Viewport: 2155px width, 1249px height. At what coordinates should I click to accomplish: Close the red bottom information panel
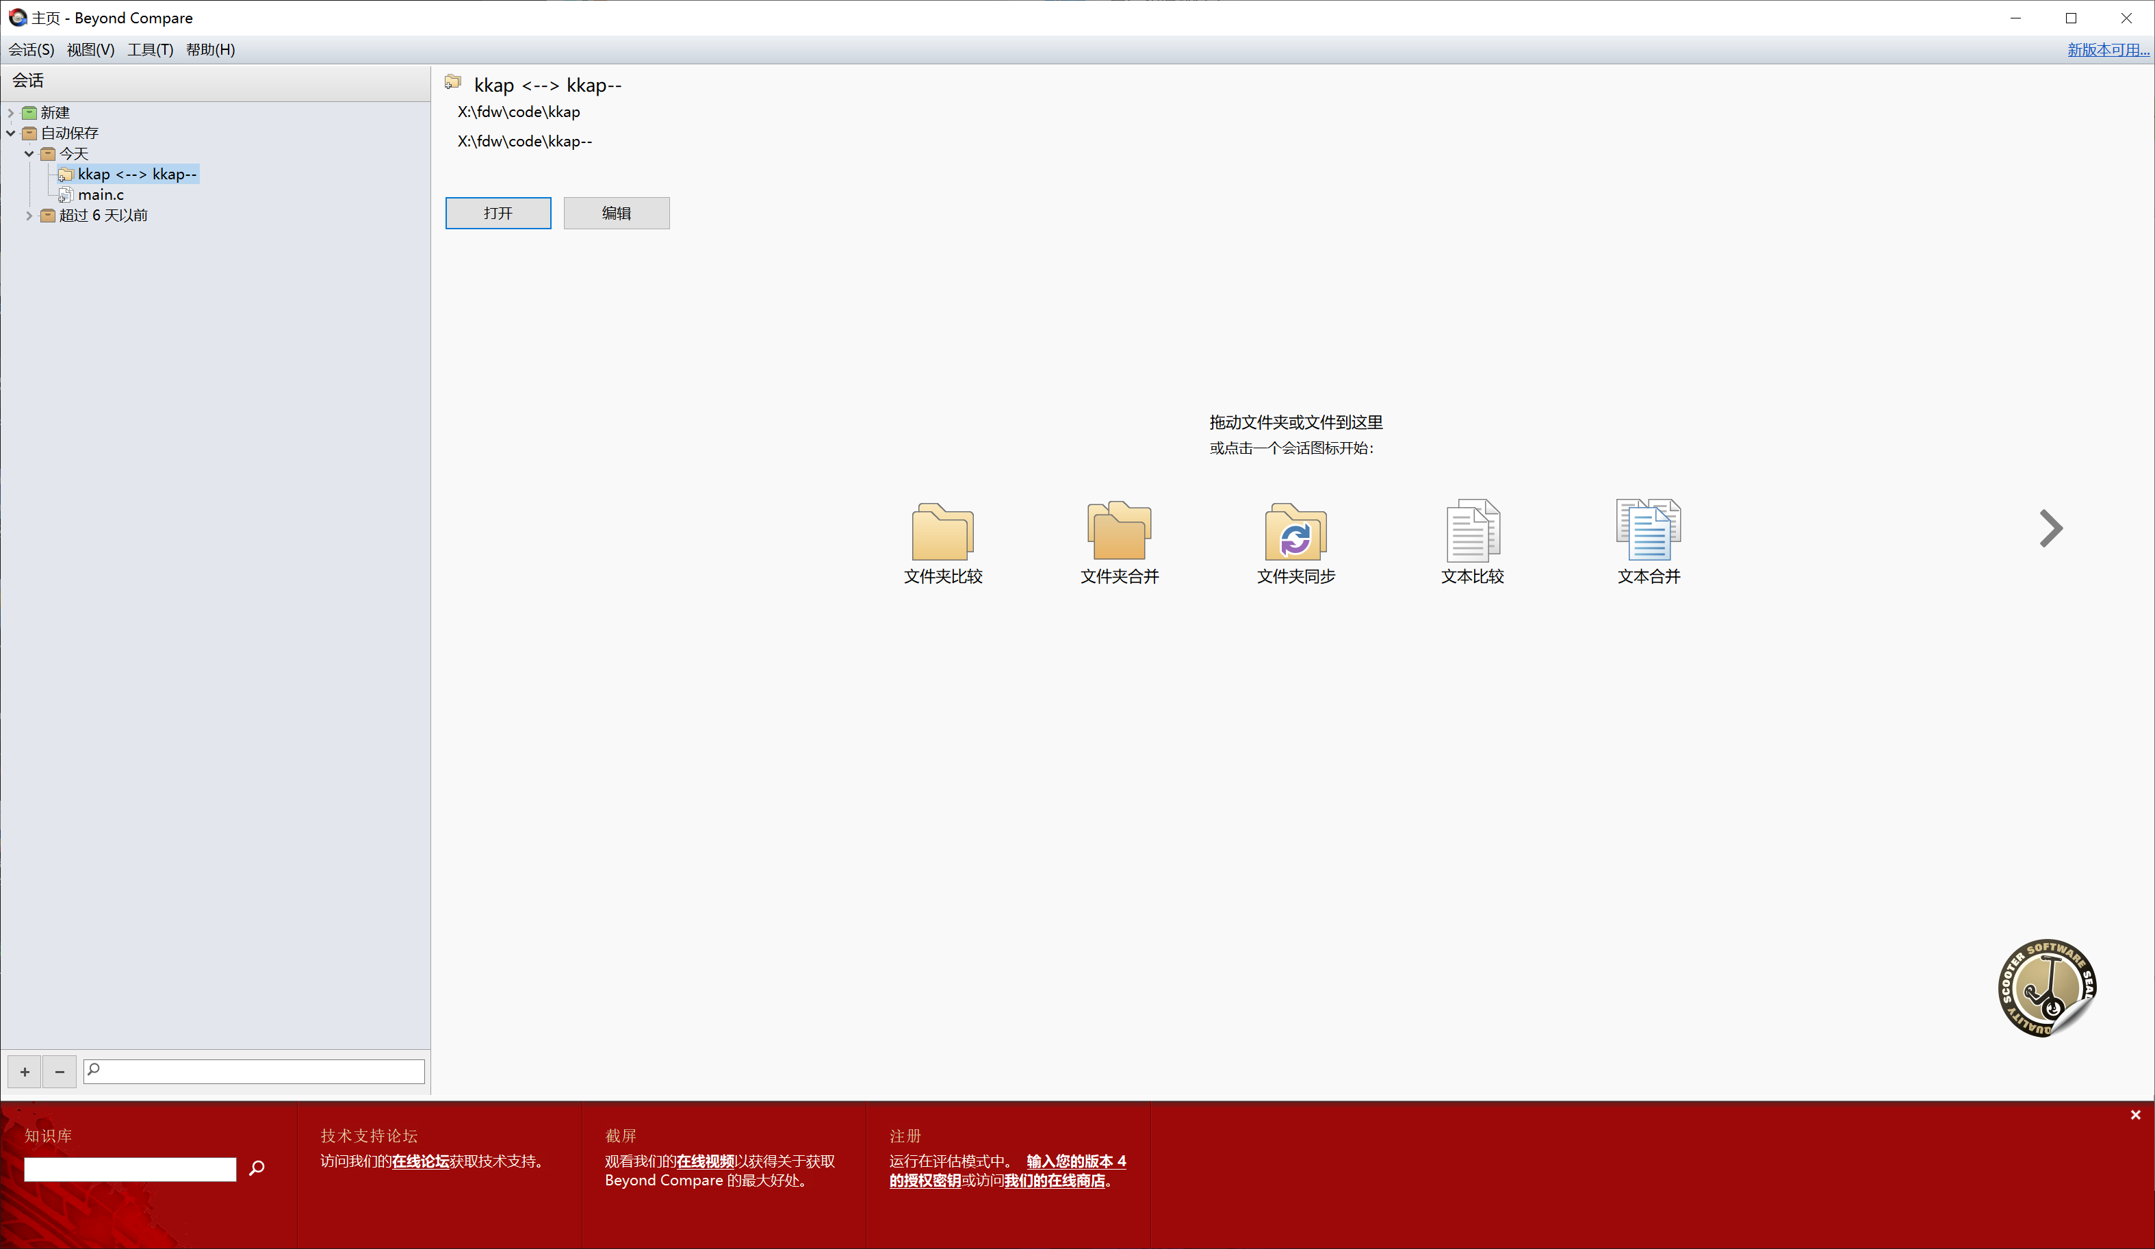[x=2134, y=1115]
